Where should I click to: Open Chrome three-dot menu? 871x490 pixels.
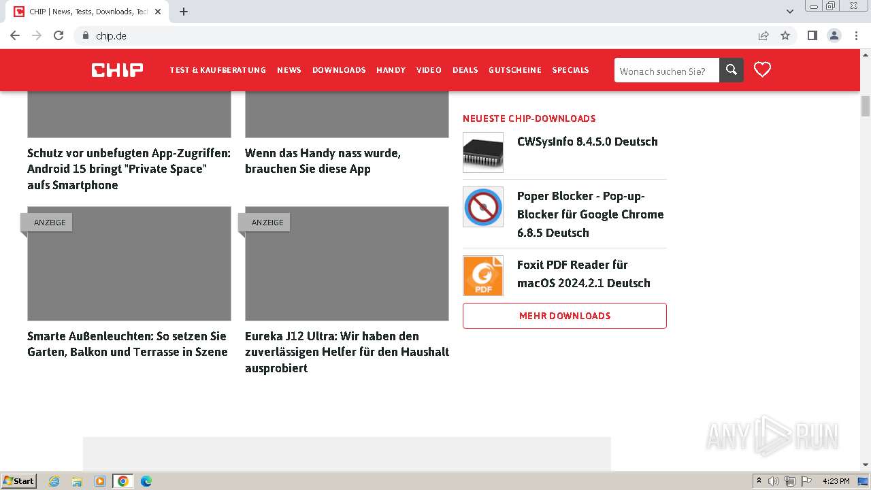(857, 35)
